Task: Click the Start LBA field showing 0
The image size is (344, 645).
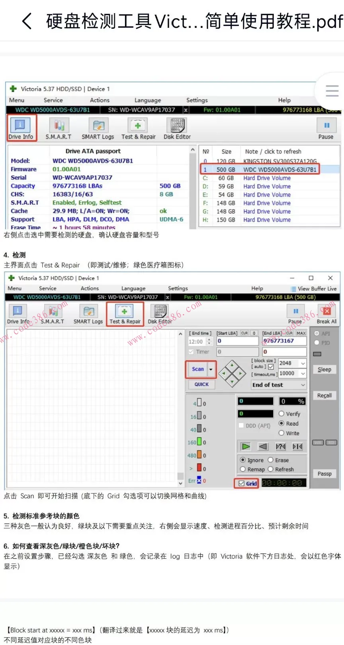Action: 237,341
